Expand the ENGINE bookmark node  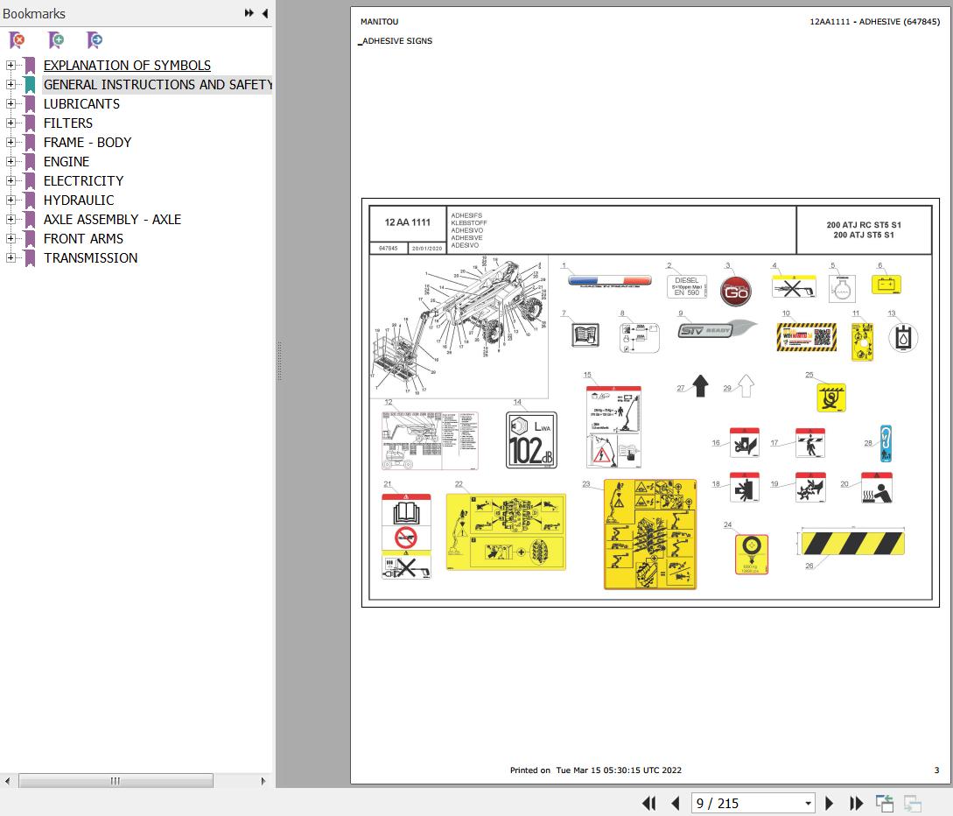tap(11, 161)
